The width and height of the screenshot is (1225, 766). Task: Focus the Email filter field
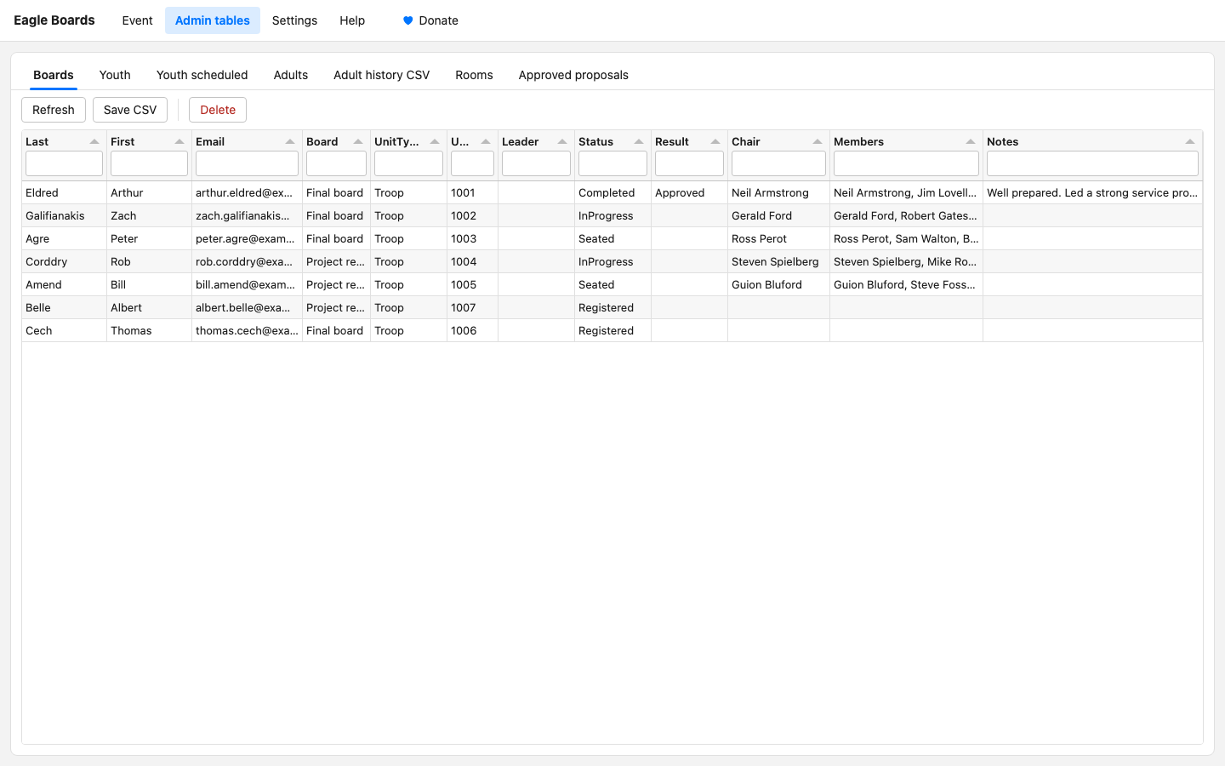[x=247, y=163]
